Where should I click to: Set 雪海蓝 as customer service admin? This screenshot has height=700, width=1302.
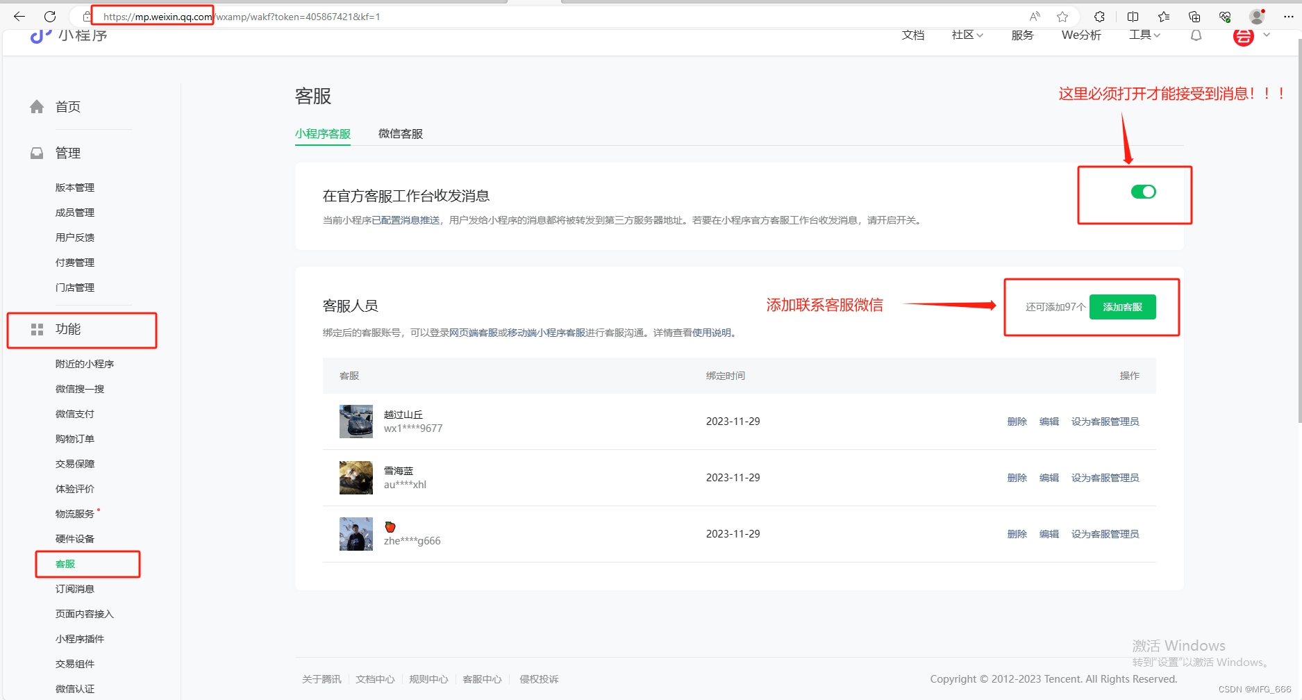1105,478
